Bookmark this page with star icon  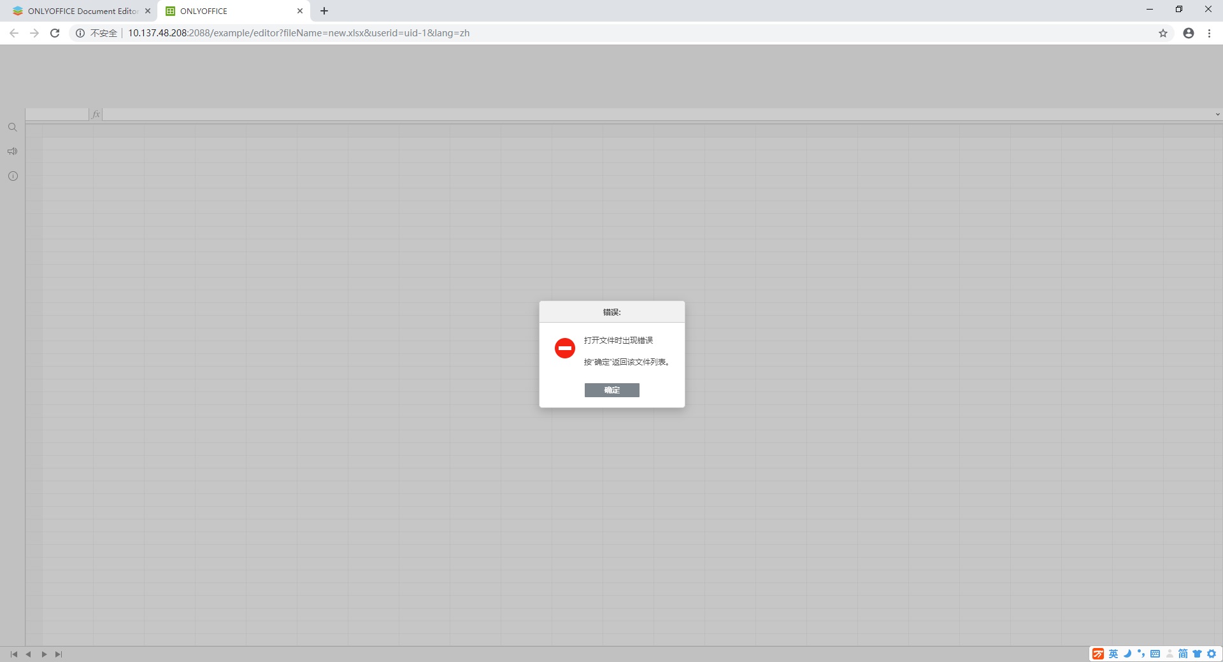(x=1163, y=33)
